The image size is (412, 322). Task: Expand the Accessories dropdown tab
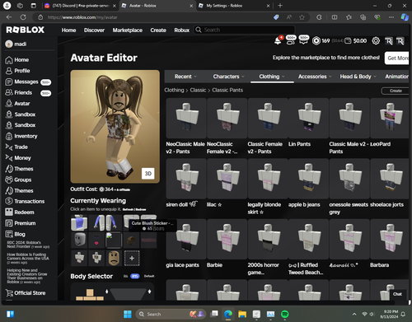coord(315,77)
